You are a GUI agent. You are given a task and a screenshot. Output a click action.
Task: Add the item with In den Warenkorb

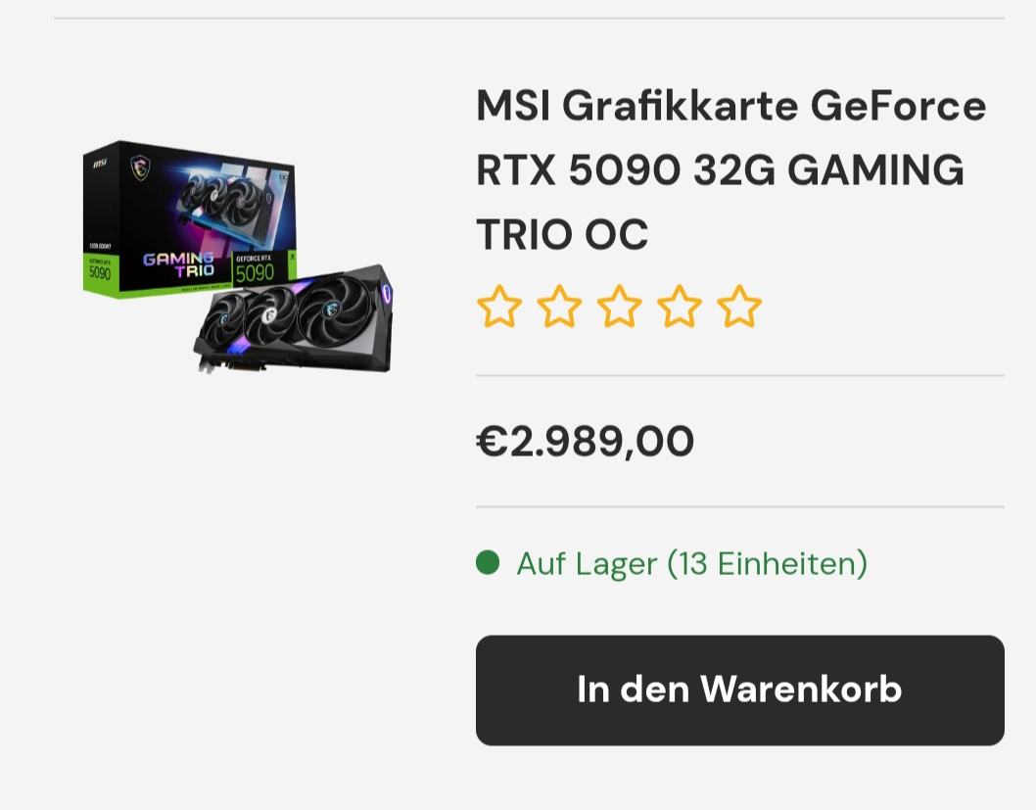740,691
